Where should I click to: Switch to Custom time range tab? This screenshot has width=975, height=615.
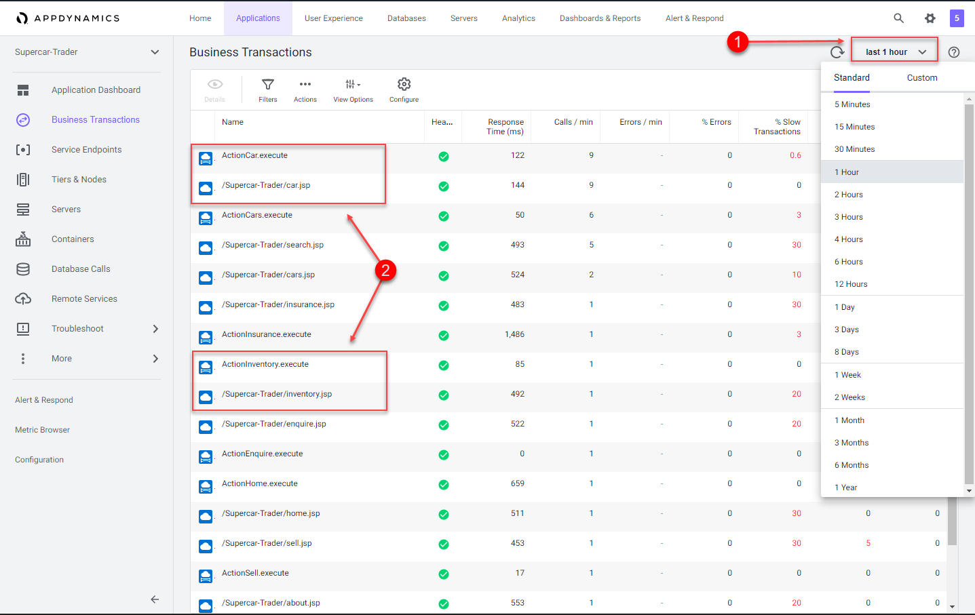[922, 78]
